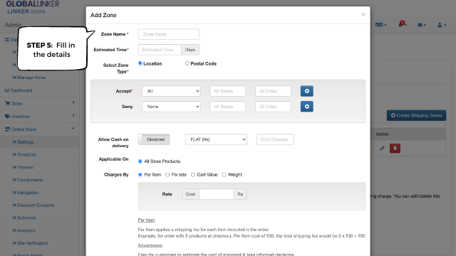The height and width of the screenshot is (256, 456).
Task: Open the Accept country dropdown
Action: point(171,91)
